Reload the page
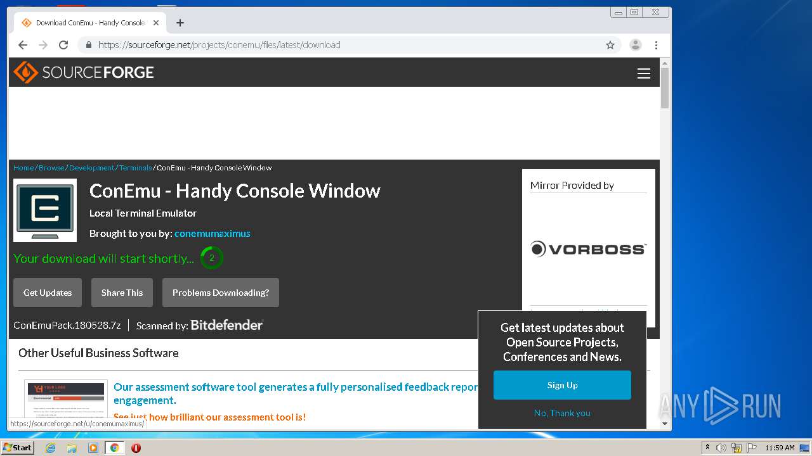The height and width of the screenshot is (456, 812). point(63,45)
